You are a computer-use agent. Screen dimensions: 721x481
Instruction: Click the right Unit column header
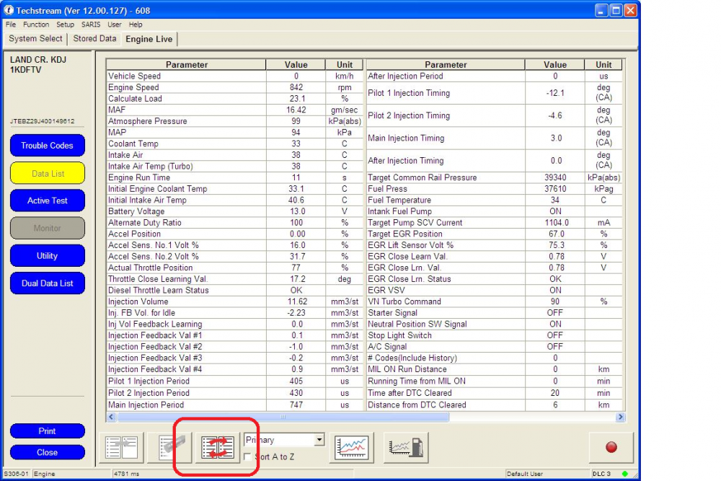[x=603, y=65]
